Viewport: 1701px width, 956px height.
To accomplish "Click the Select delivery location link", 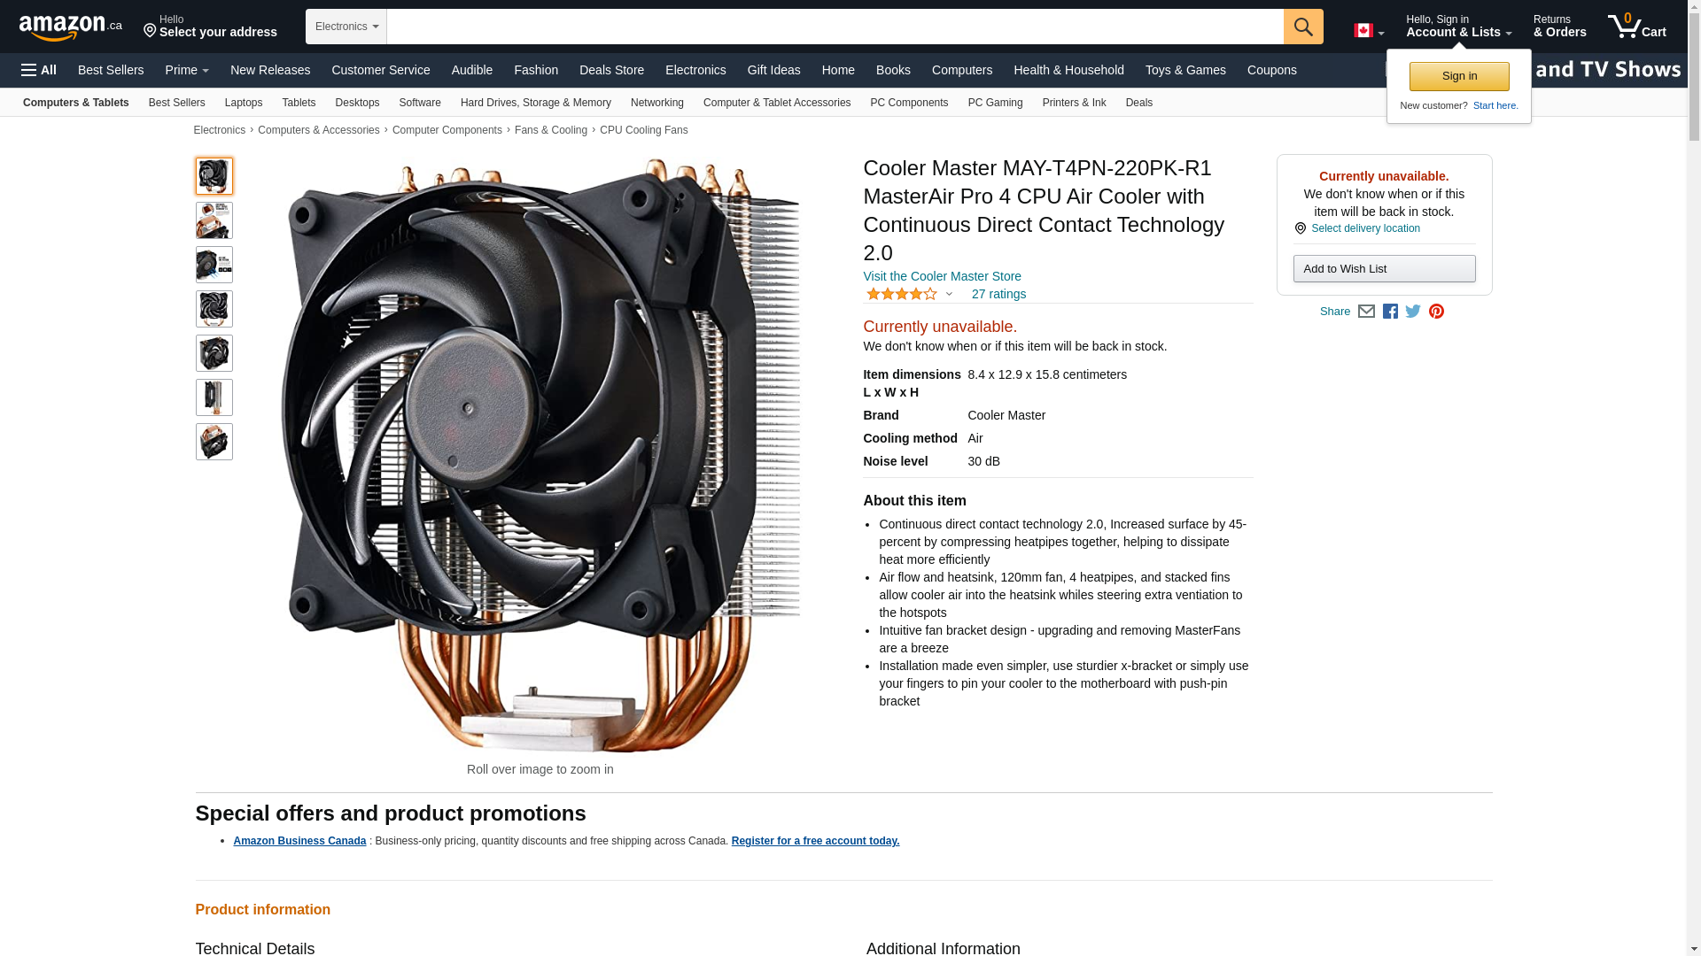I will pos(1365,228).
